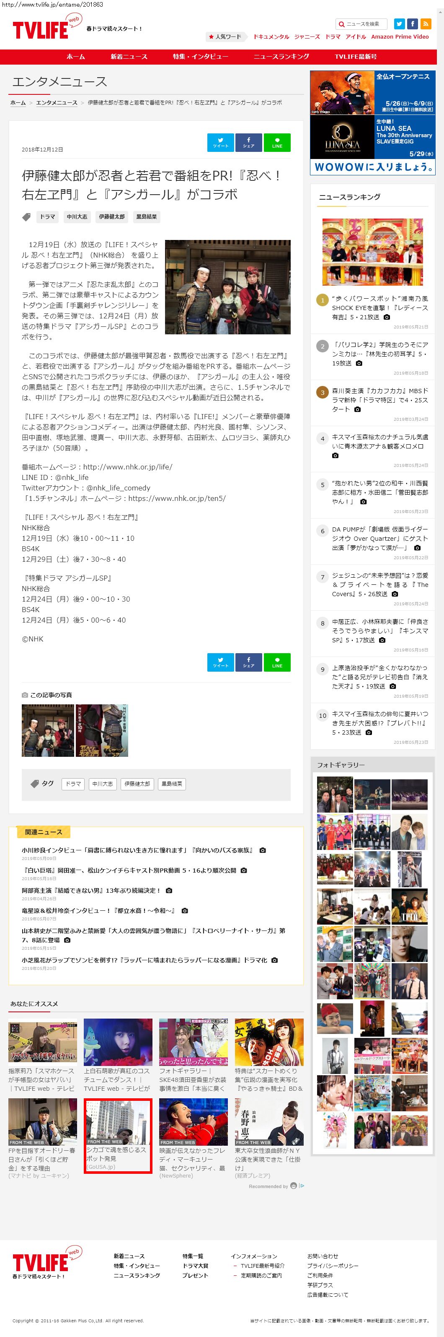This screenshot has height=1337, width=444.
Task: Click the first photo in フォトギャラリー
Action: (x=335, y=794)
